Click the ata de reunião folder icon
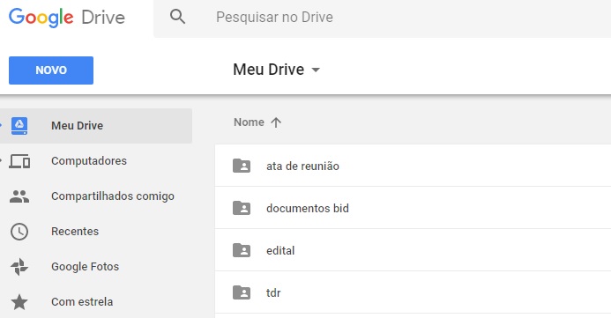The height and width of the screenshot is (318, 611). click(242, 166)
